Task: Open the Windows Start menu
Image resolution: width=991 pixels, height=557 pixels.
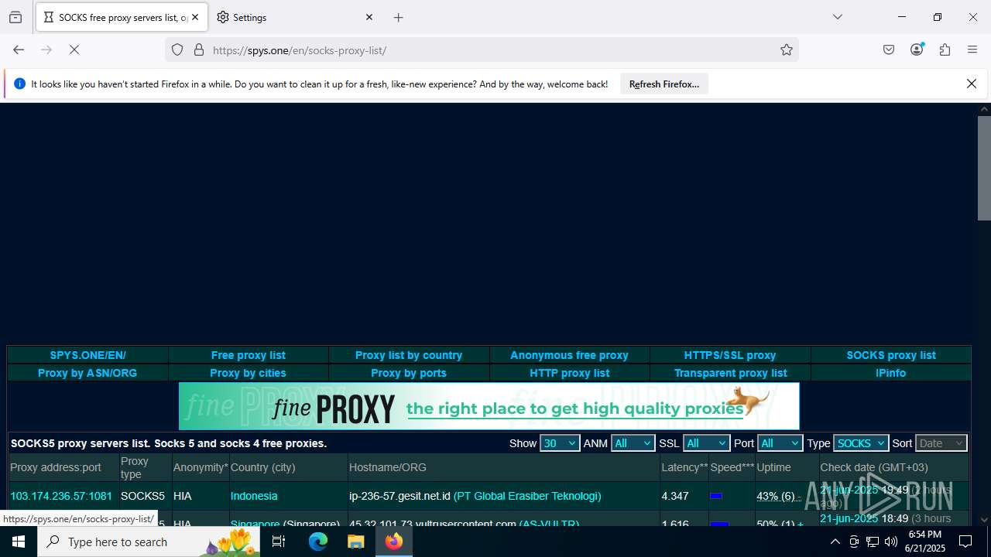Action: pos(19,542)
